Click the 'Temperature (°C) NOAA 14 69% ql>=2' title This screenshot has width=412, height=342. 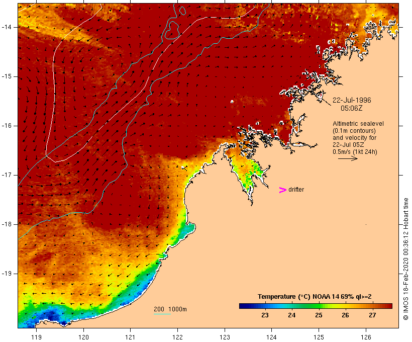315,297
